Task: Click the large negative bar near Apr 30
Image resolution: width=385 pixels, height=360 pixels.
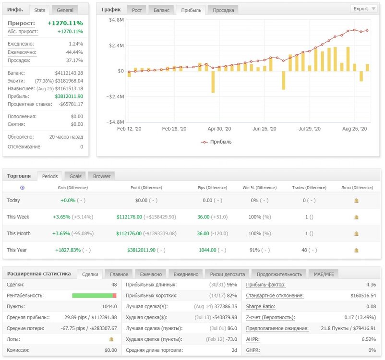Action: 213,82
